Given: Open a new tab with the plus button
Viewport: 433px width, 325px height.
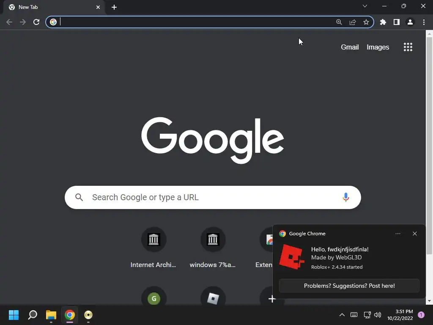Looking at the screenshot, I should pos(114,7).
